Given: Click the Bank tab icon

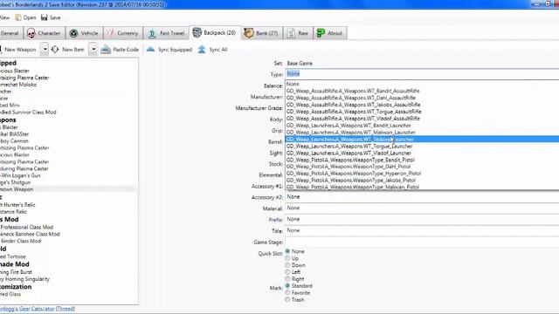Looking at the screenshot, I should [x=248, y=33].
